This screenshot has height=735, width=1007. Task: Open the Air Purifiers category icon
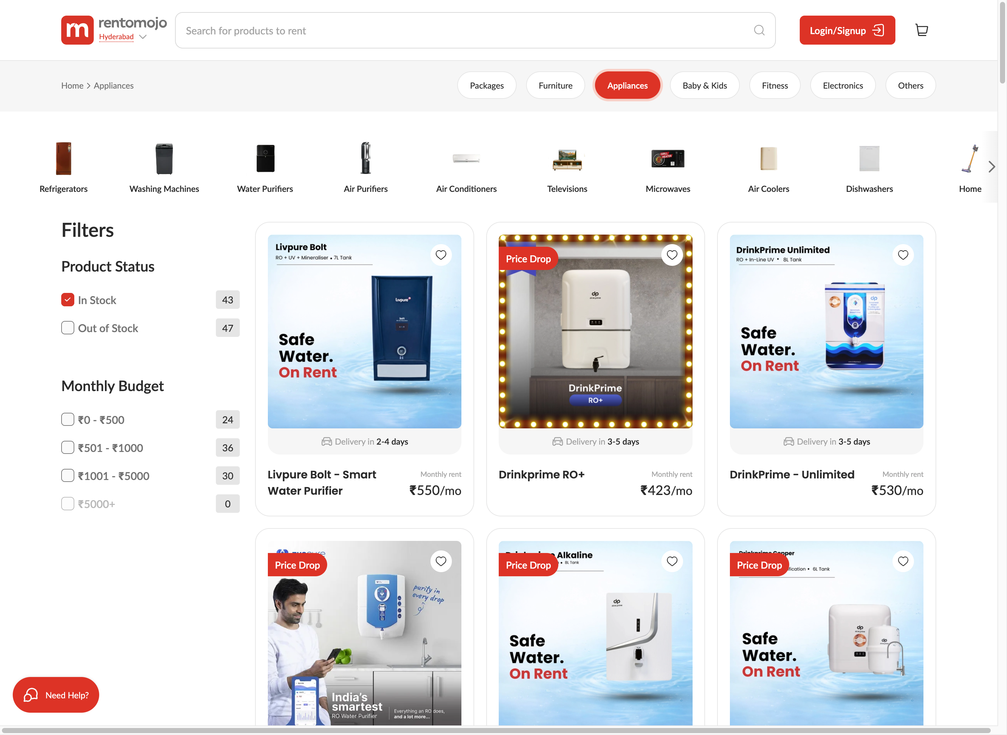(x=366, y=158)
